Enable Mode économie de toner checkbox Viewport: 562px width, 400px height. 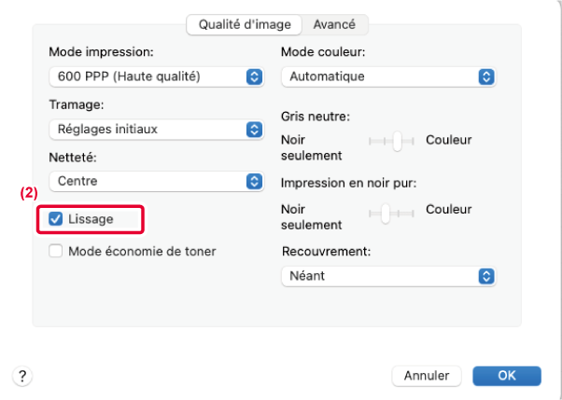tap(56, 251)
